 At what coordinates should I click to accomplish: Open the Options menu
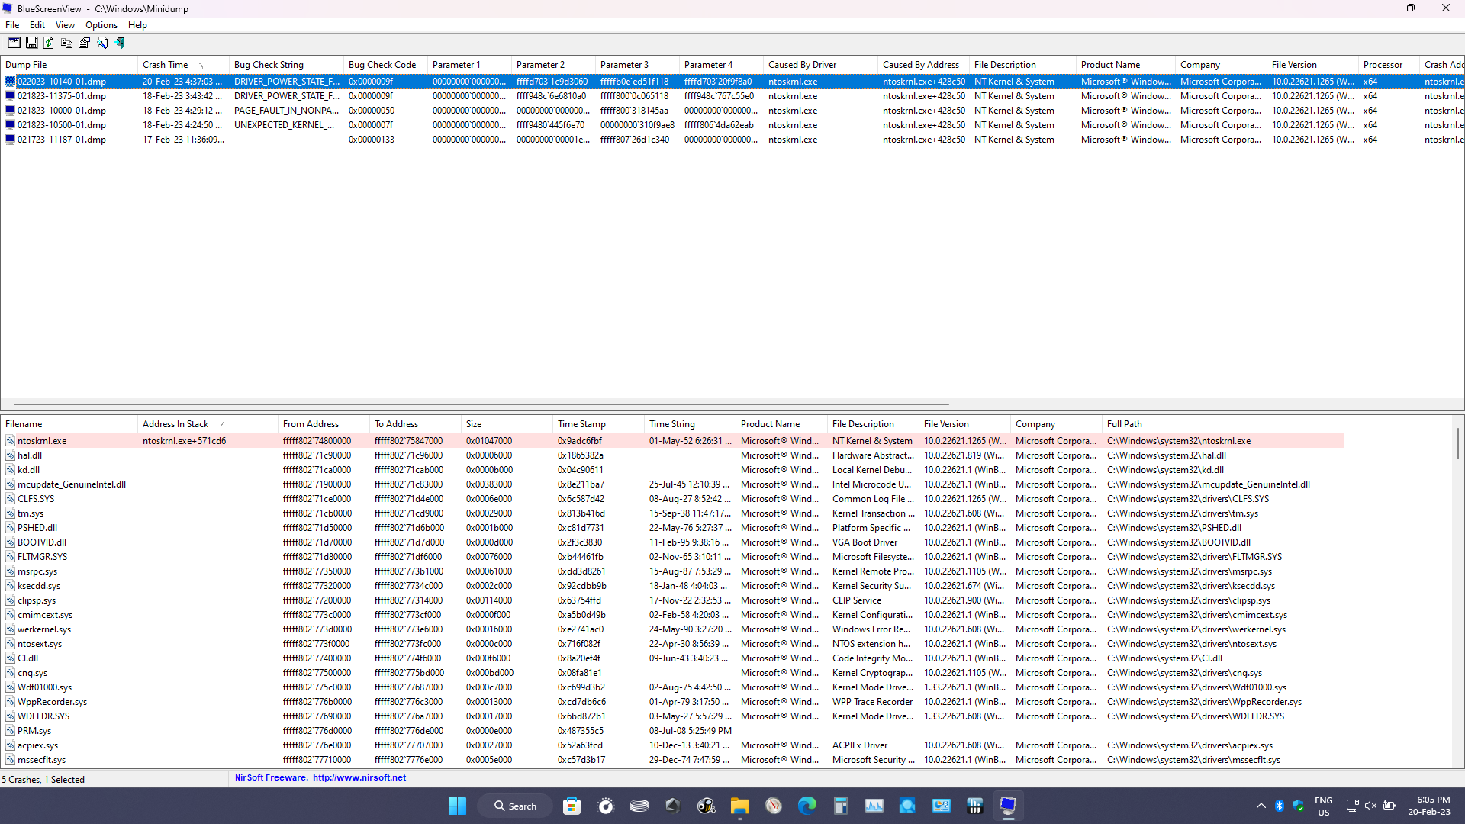[x=101, y=25]
